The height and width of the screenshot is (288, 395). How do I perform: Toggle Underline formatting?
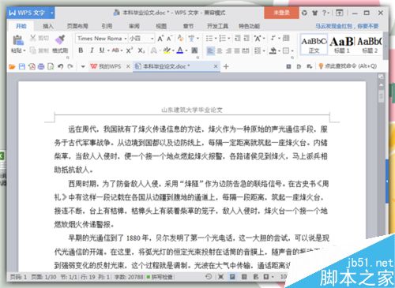102,50
